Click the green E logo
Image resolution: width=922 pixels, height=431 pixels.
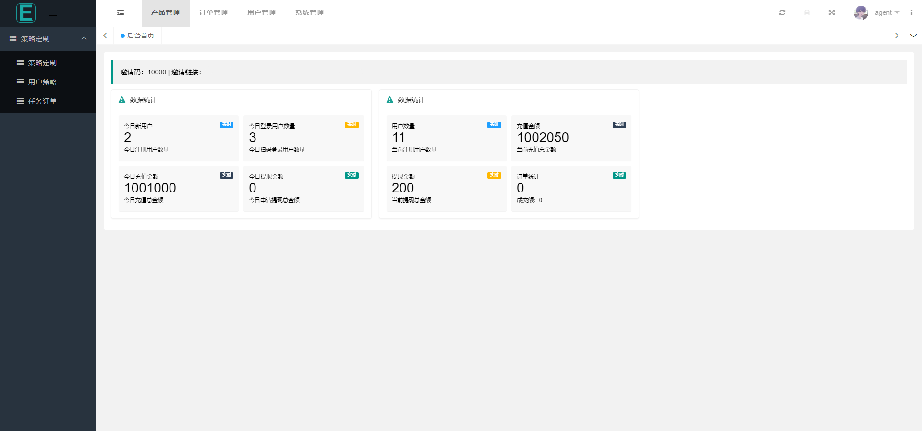[x=26, y=13]
